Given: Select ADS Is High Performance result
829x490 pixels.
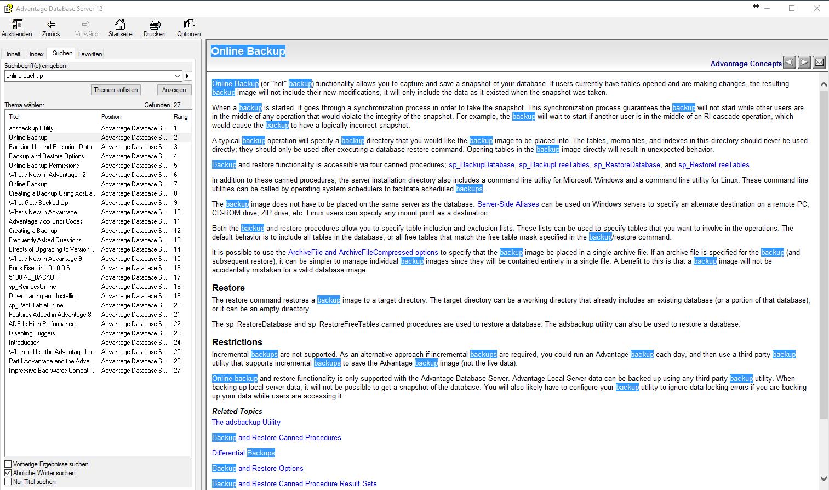Looking at the screenshot, I should [x=99, y=324].
